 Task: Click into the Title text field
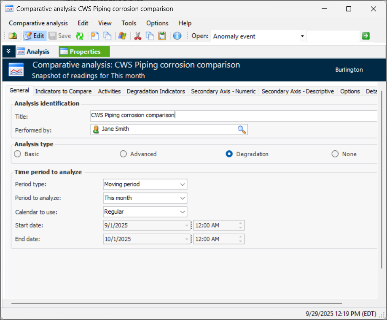pos(232,115)
